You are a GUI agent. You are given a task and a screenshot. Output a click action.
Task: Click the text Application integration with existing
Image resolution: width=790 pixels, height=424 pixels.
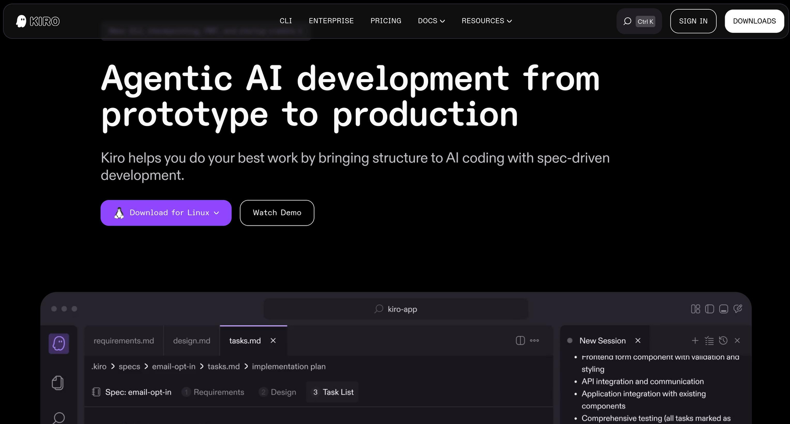click(644, 394)
